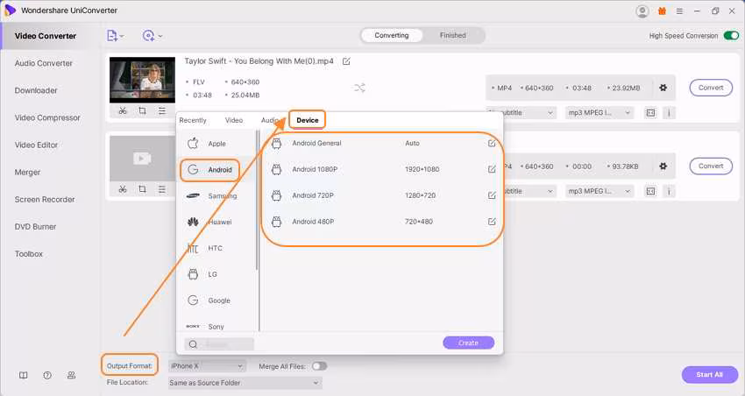Open the effects list icon under second video
This screenshot has height=396, width=745.
tap(162, 189)
